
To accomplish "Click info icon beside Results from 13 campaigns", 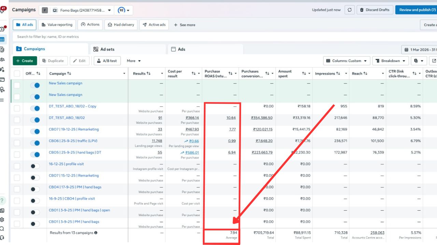I will (96, 233).
